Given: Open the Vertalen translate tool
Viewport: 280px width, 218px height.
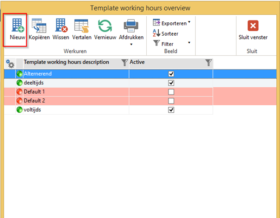Looking at the screenshot, I should [x=81, y=26].
